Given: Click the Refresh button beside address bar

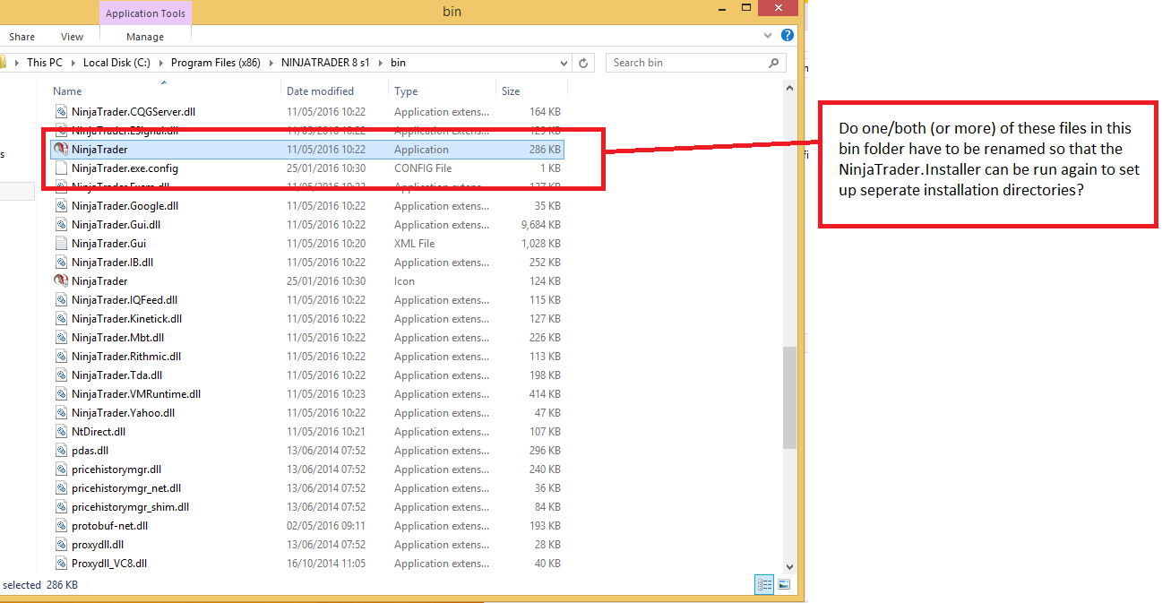Looking at the screenshot, I should (583, 63).
